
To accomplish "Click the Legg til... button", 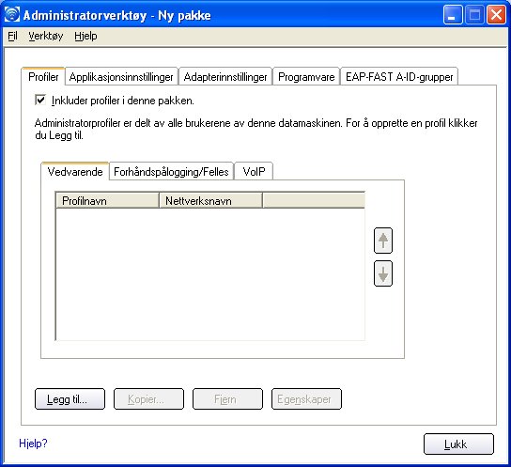I will coord(70,399).
